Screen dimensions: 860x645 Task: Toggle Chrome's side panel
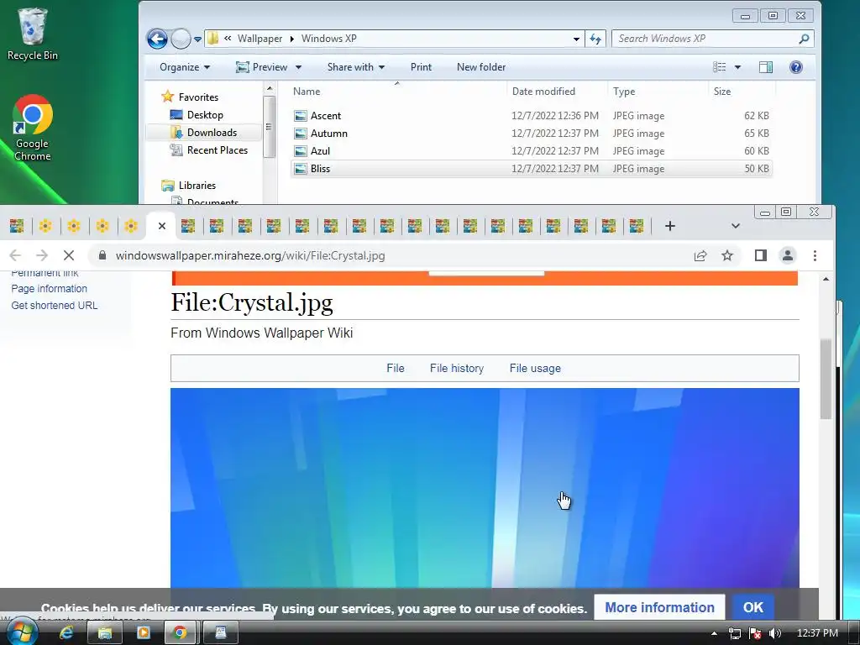pyautogui.click(x=761, y=255)
